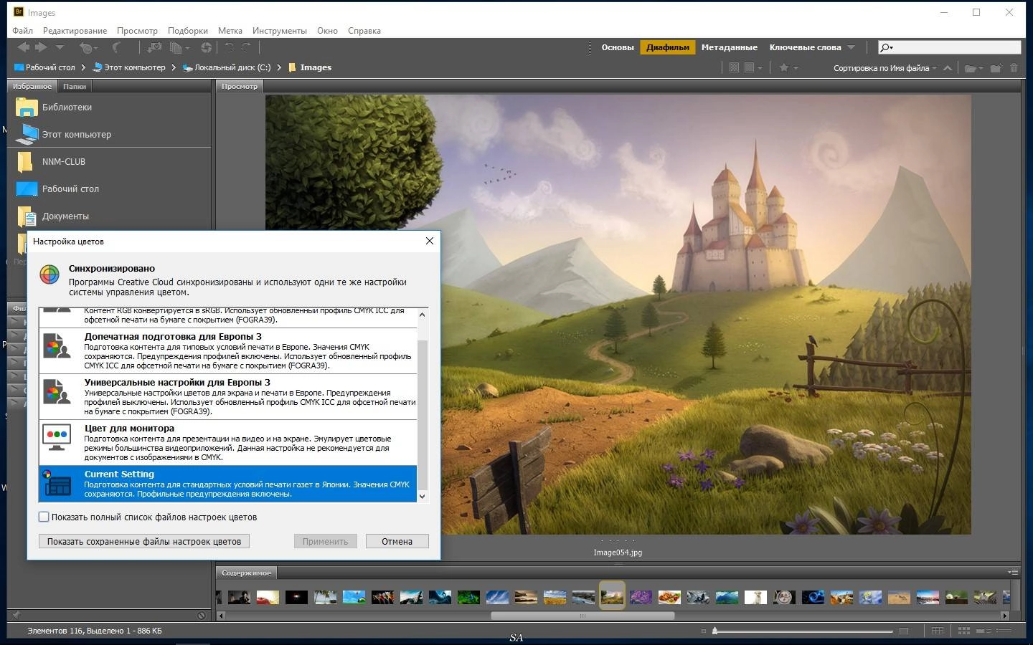Click the larger thumbnail size icon

pyautogui.click(x=904, y=631)
